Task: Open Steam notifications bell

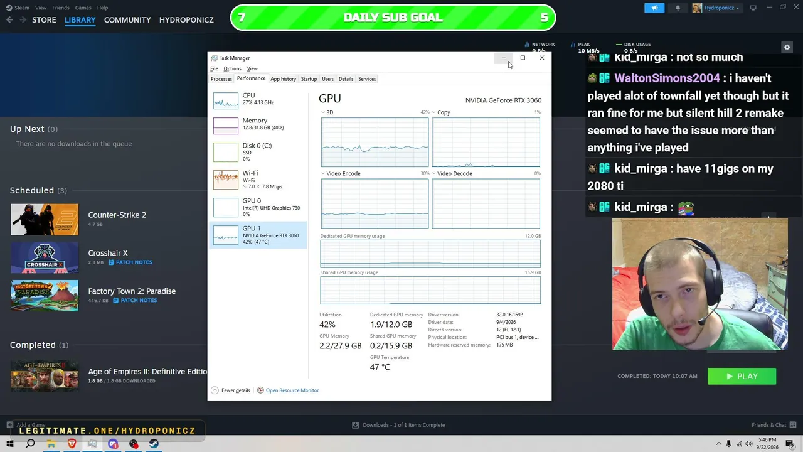Action: point(678,8)
